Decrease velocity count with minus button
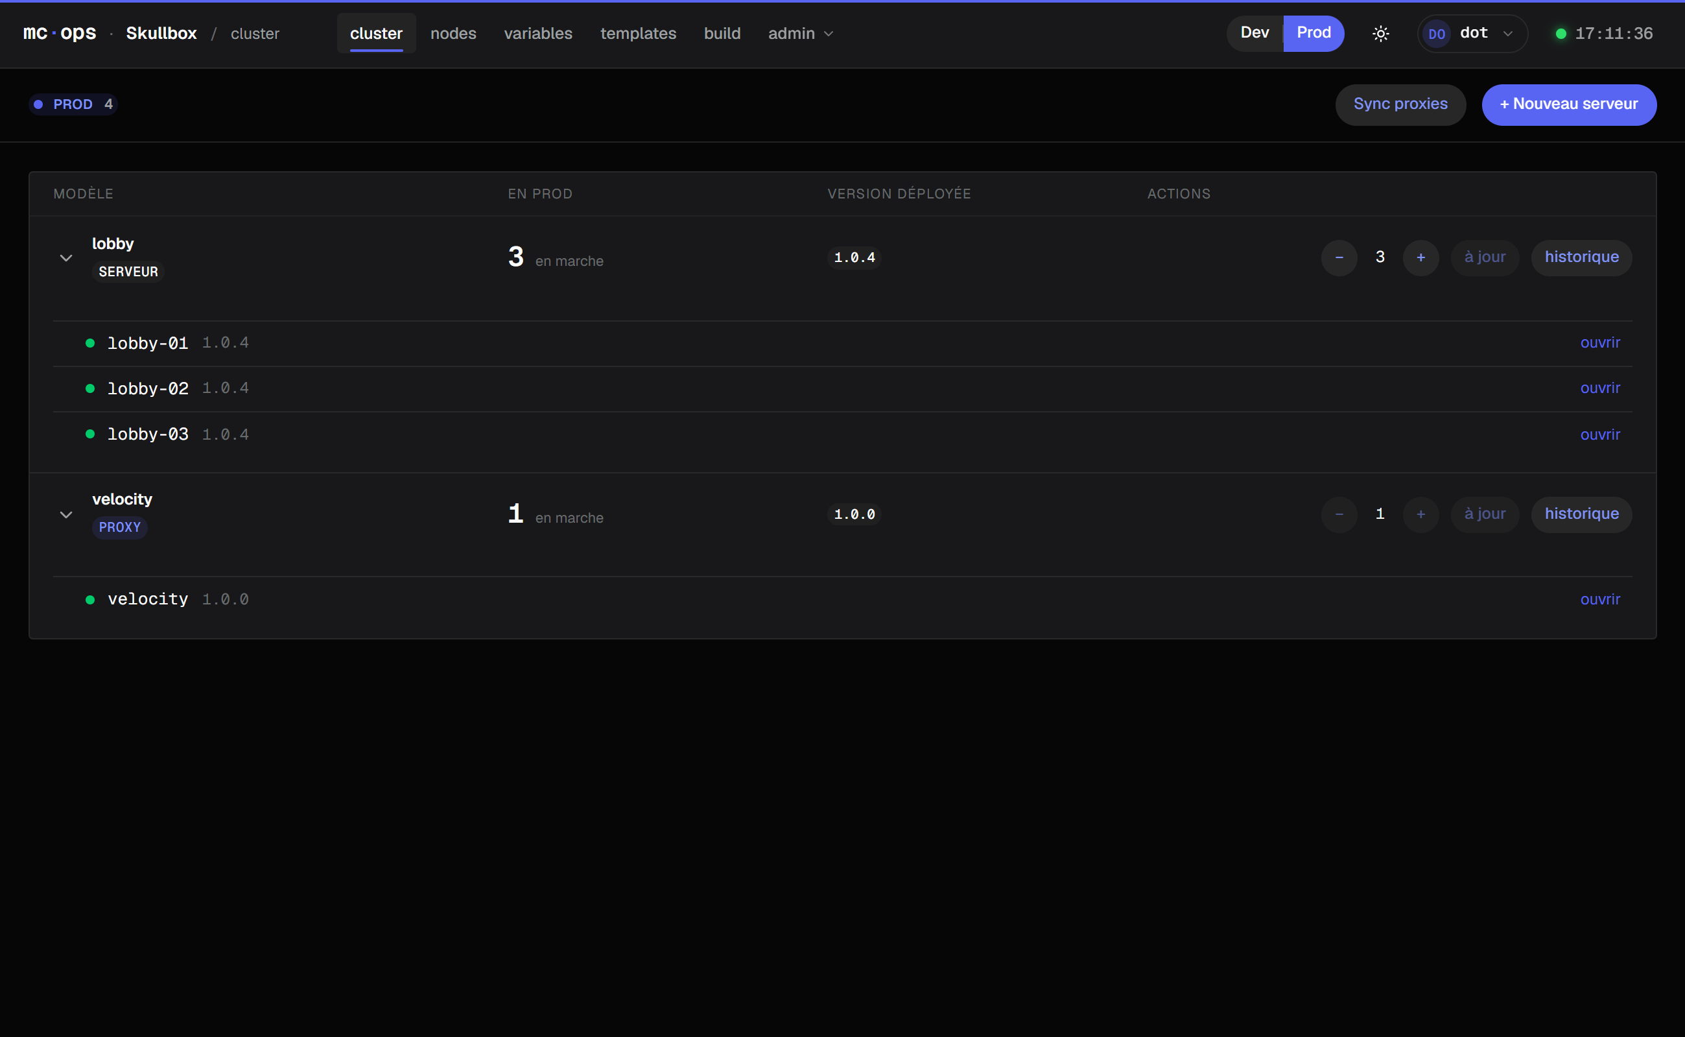Screen dimensions: 1685x1037 pos(1339,514)
